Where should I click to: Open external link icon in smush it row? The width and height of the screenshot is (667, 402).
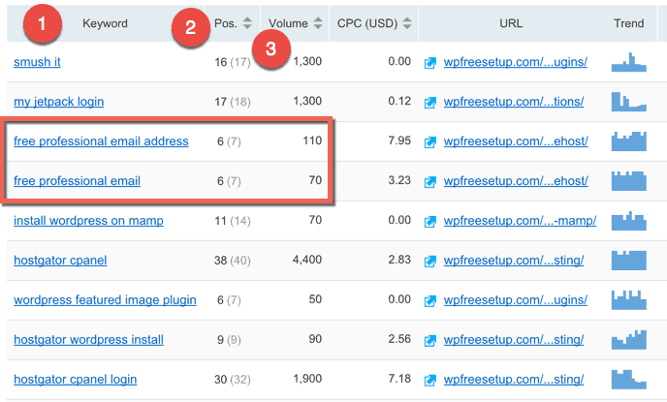[x=430, y=63]
